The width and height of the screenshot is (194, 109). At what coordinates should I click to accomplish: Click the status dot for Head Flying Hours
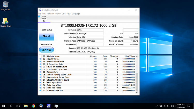pos(40,83)
